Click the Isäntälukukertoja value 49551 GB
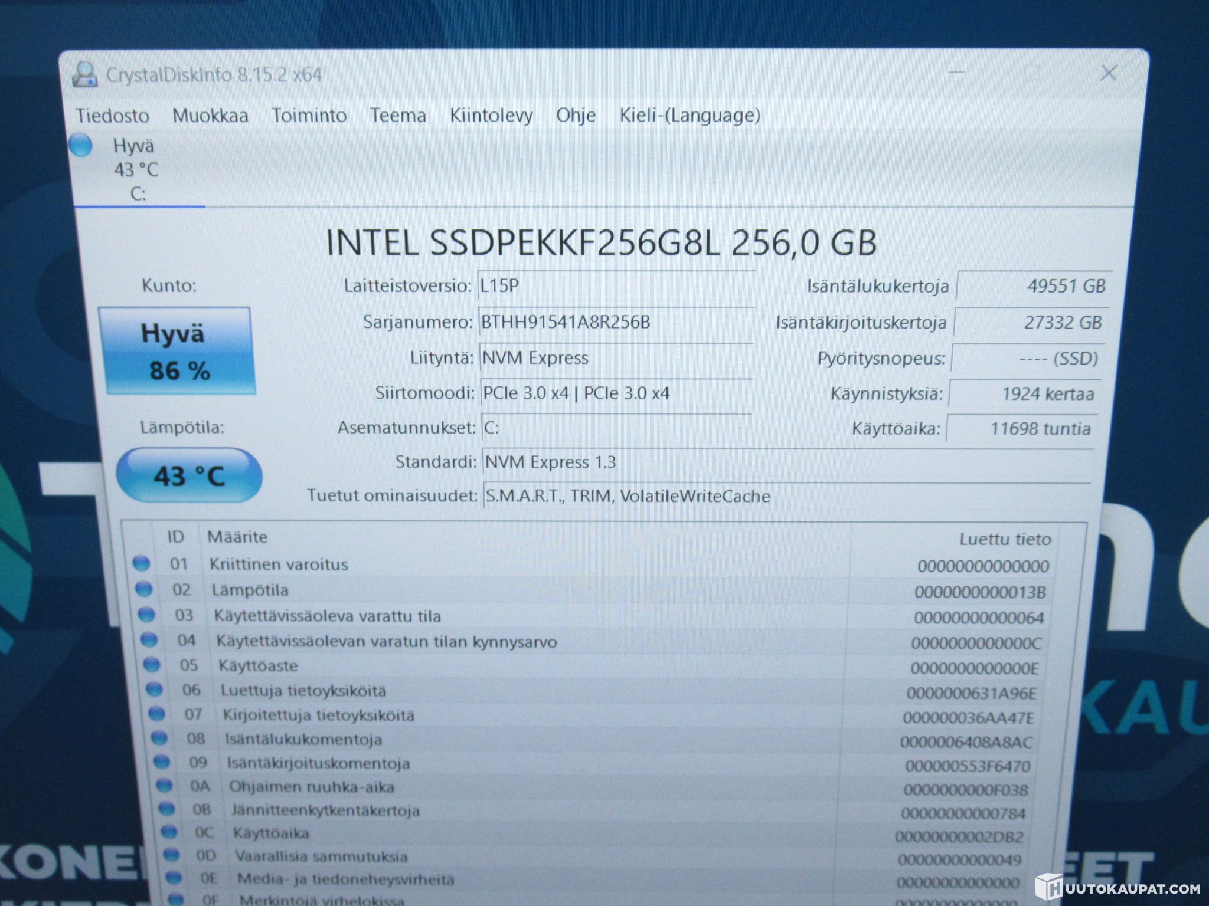Viewport: 1209px width, 906px height. pyautogui.click(x=1034, y=286)
